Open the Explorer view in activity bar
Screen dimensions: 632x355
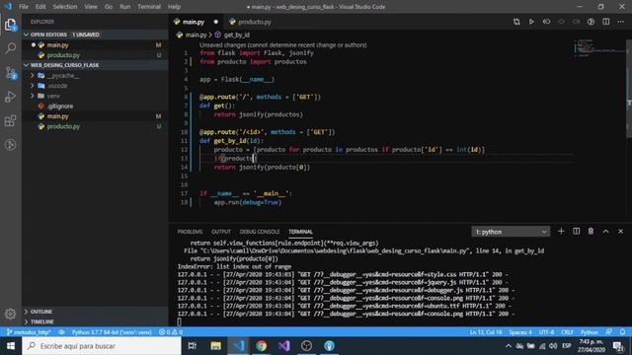11,25
